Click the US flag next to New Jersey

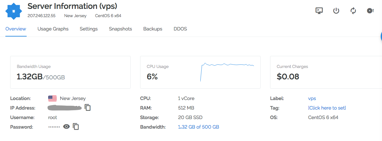click(x=52, y=98)
